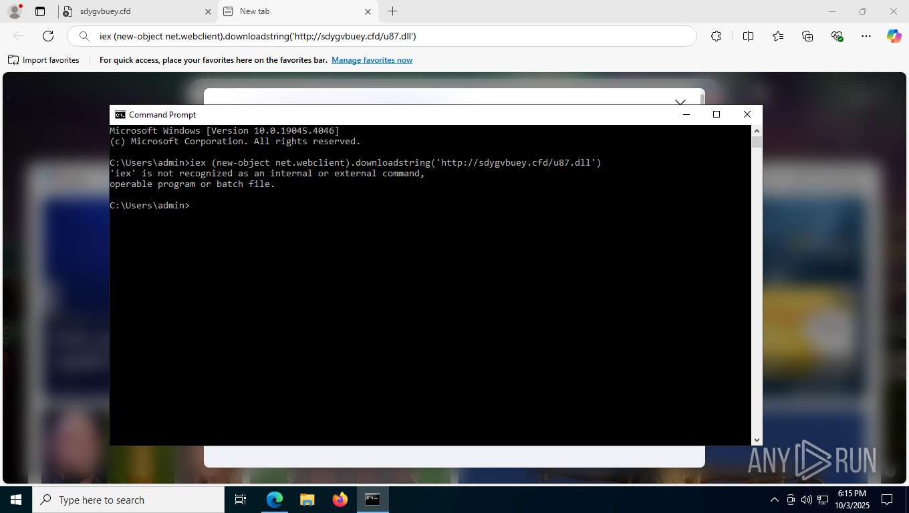Refresh the current page
This screenshot has width=909, height=513.
(48, 36)
